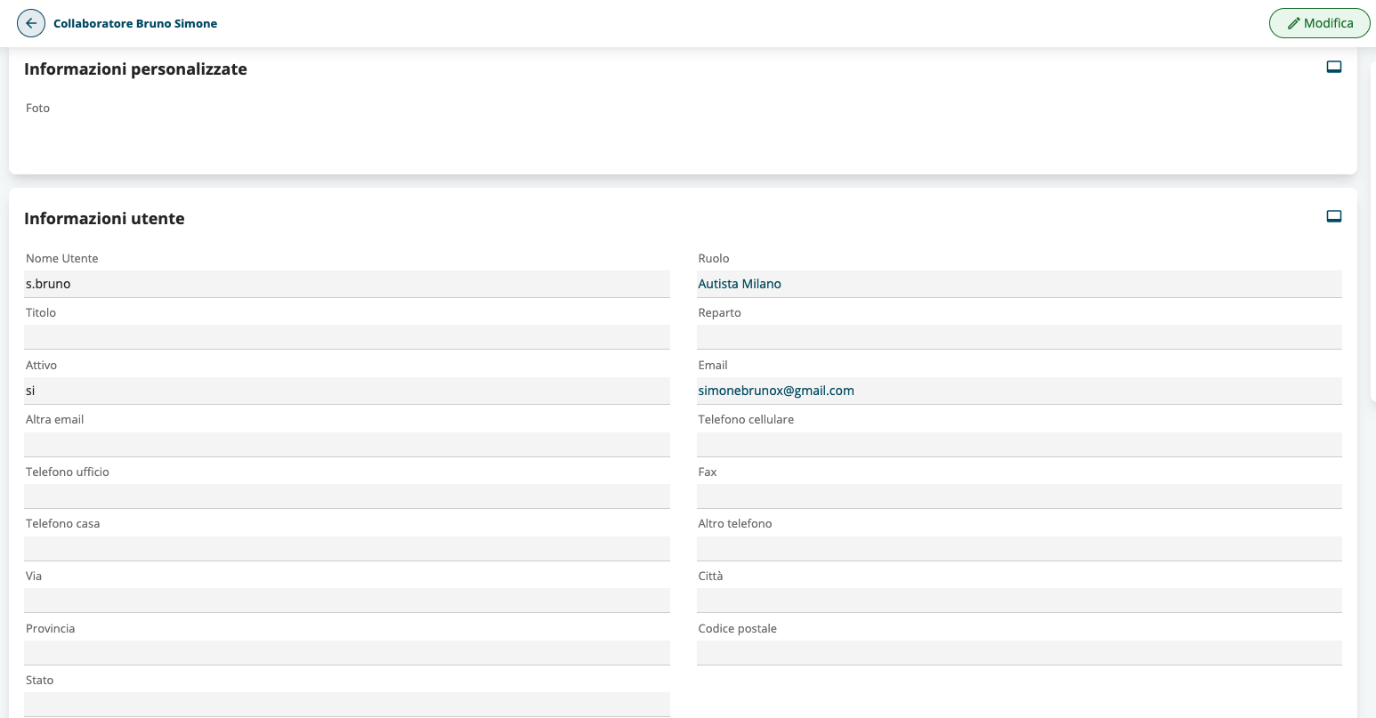This screenshot has width=1376, height=718.
Task: Click the Fax field
Action: pyautogui.click(x=1019, y=496)
